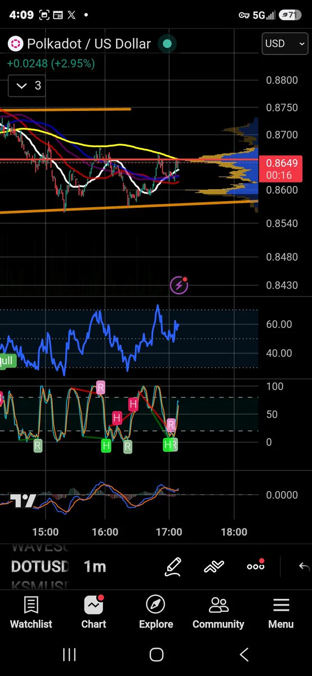Tap the 15:00 time axis label
Image resolution: width=312 pixels, height=676 pixels.
(46, 532)
